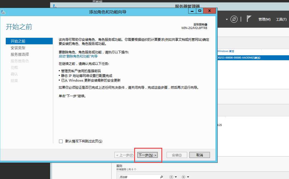Close the Add Roles and Features wizard
This screenshot has height=179, width=289.
tap(209, 11)
